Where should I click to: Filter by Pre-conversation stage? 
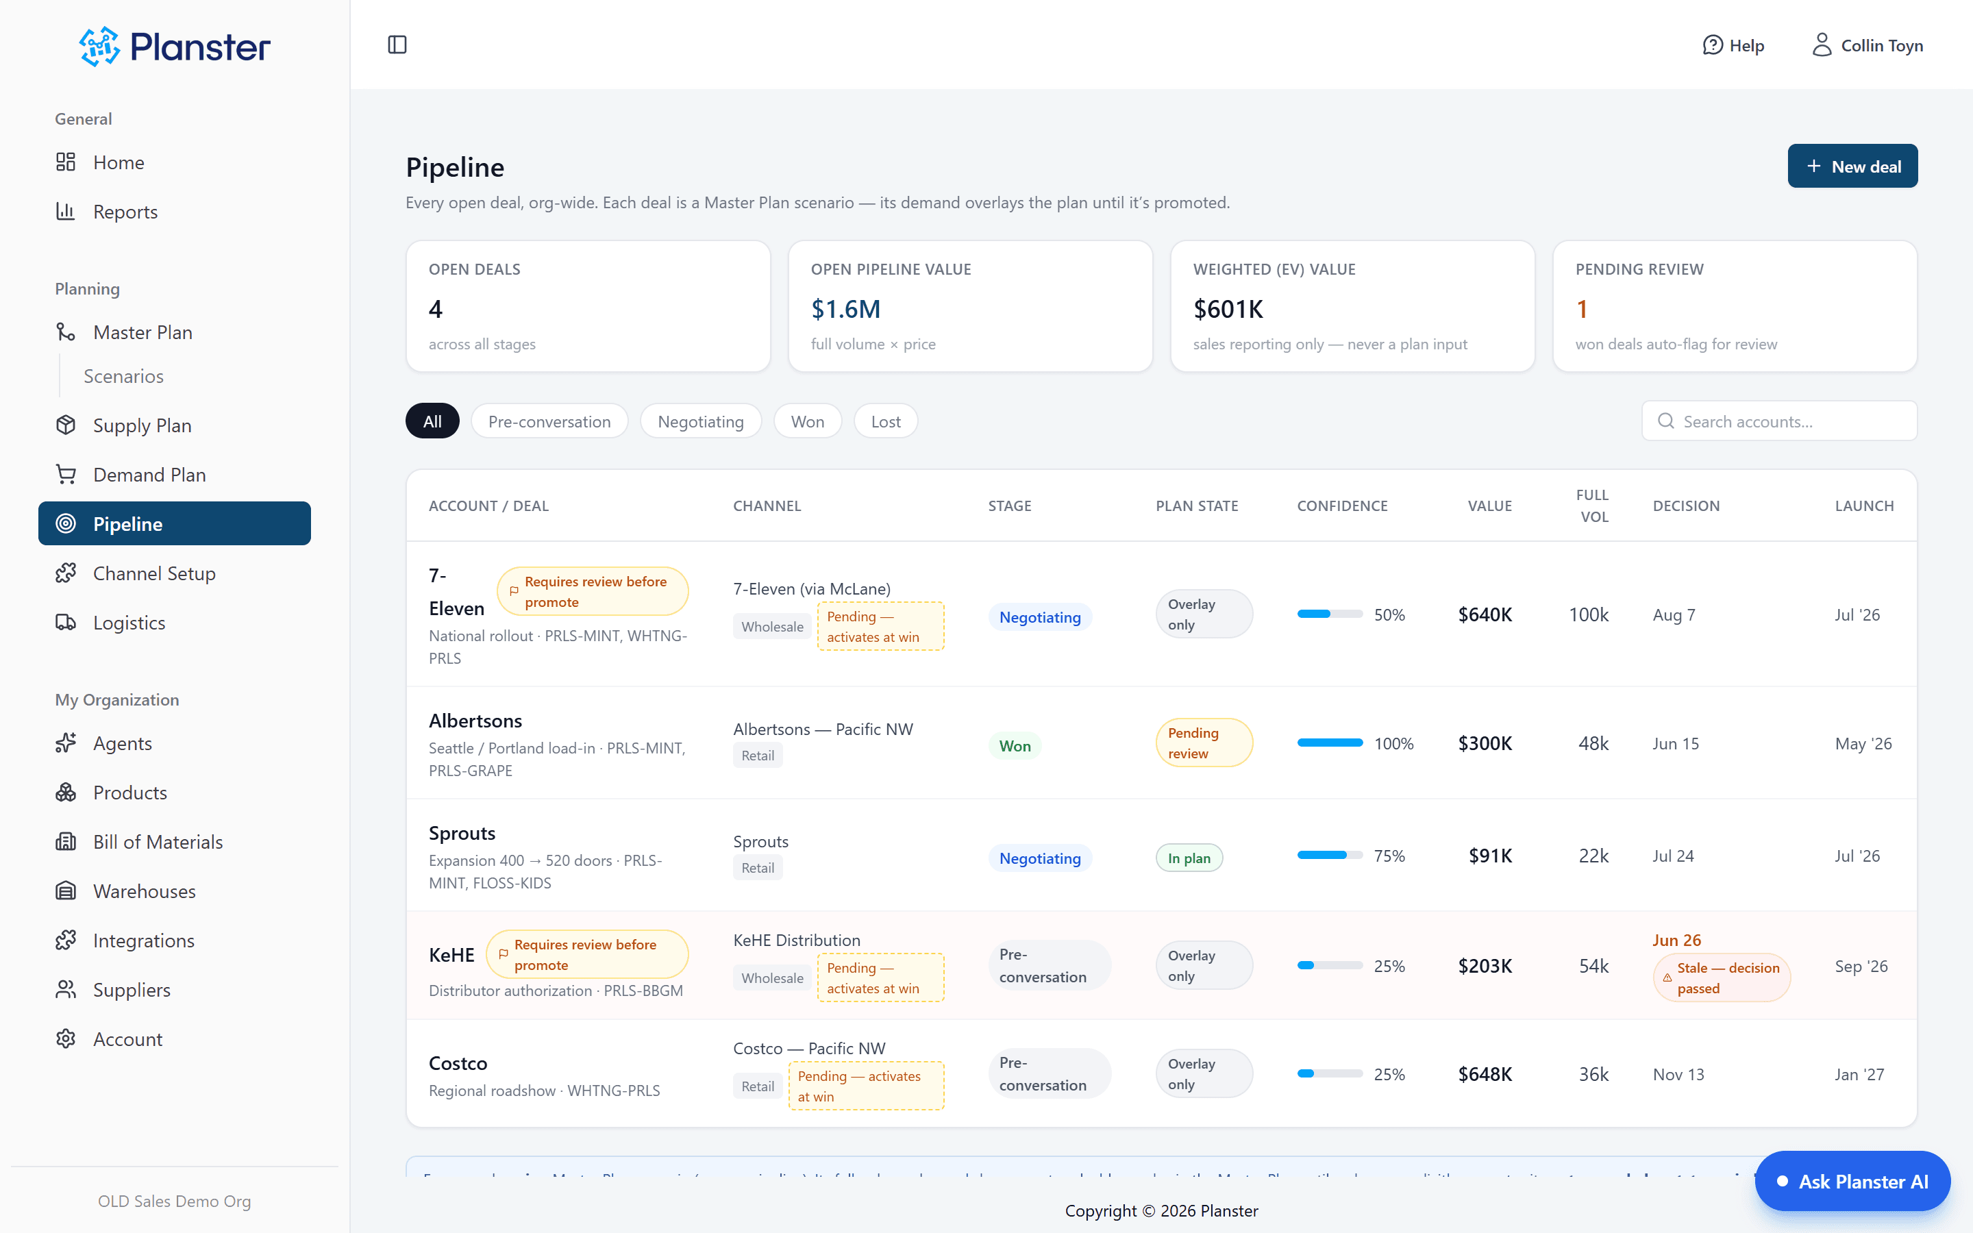(549, 421)
